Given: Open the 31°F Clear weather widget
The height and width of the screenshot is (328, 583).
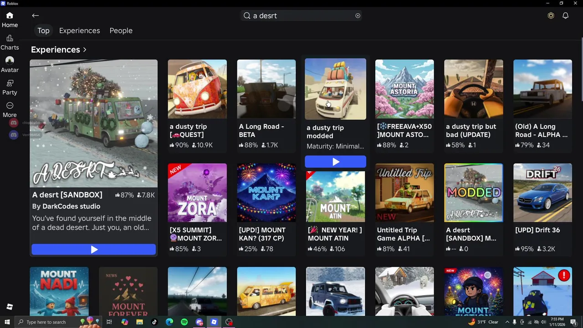Looking at the screenshot, I should [484, 322].
